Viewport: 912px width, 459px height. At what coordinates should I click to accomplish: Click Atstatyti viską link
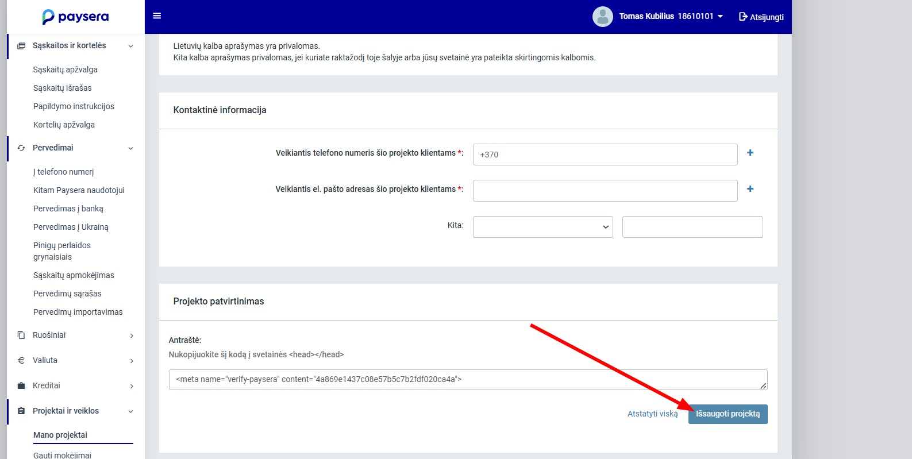pyautogui.click(x=652, y=414)
